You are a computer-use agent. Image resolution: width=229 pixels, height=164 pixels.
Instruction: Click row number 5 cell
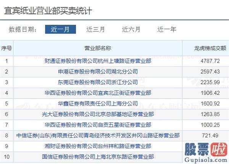coord(6,104)
